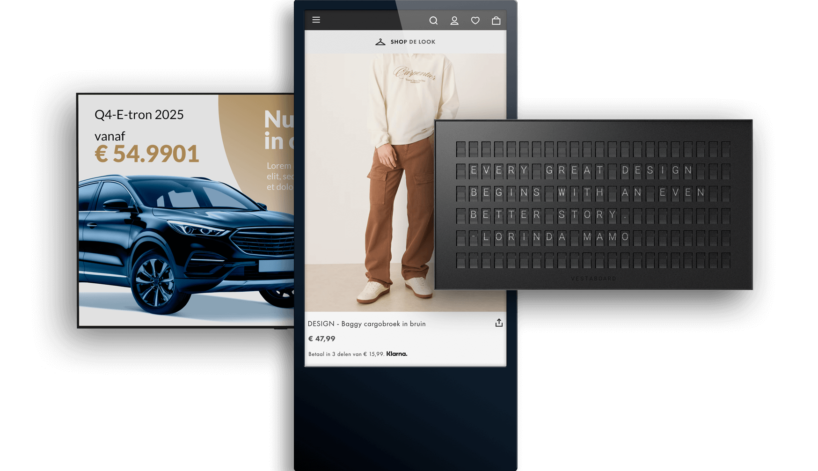Open the user account icon
This screenshot has width=818, height=471.
(x=454, y=21)
